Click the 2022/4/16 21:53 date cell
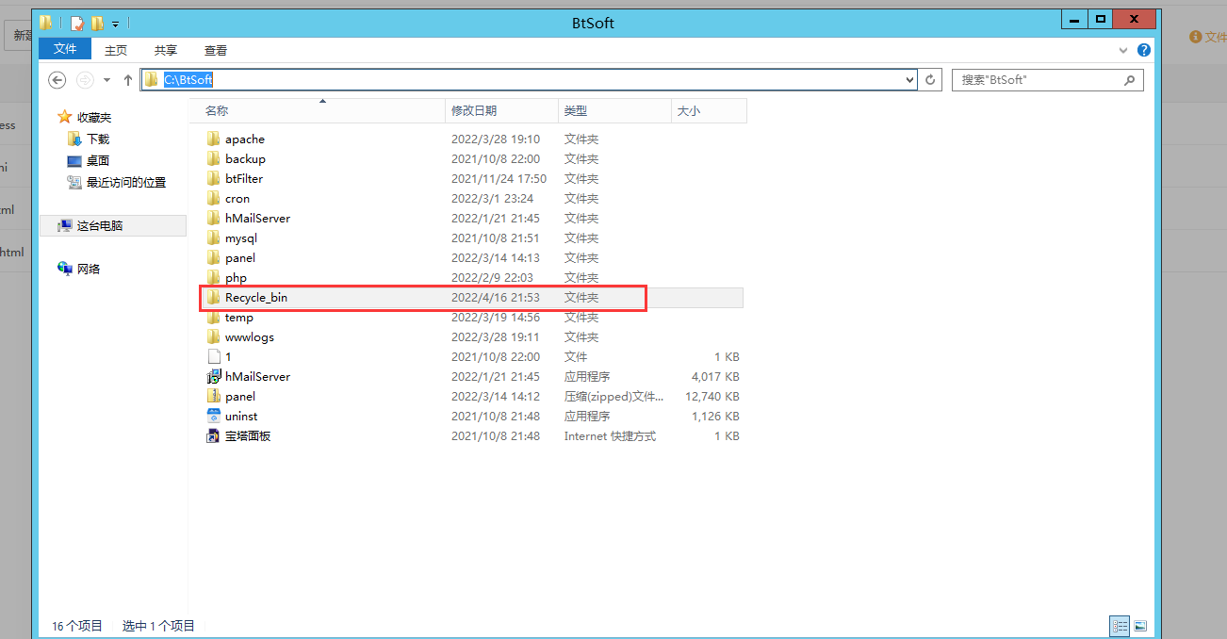The height and width of the screenshot is (639, 1227). pos(496,297)
